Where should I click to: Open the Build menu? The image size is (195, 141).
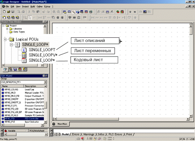tap(33, 6)
